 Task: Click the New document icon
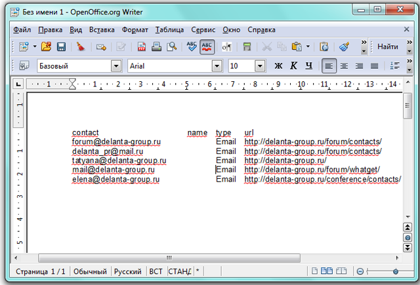click(x=24, y=47)
